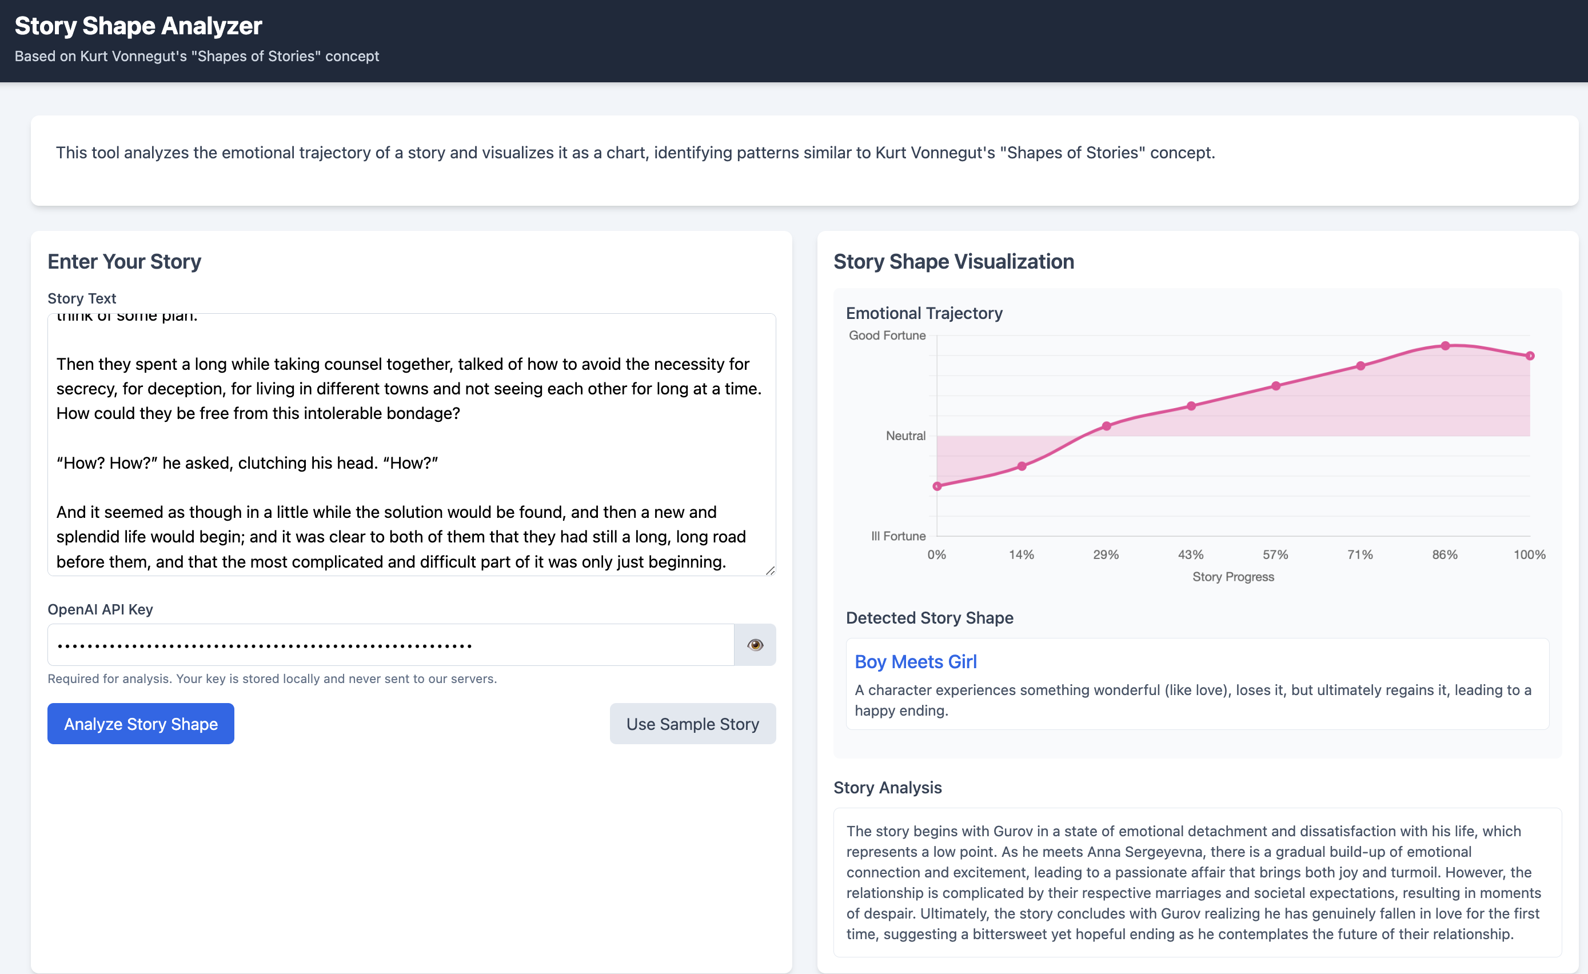This screenshot has width=1588, height=974.
Task: Click the chart data point at 14%
Action: [1022, 466]
